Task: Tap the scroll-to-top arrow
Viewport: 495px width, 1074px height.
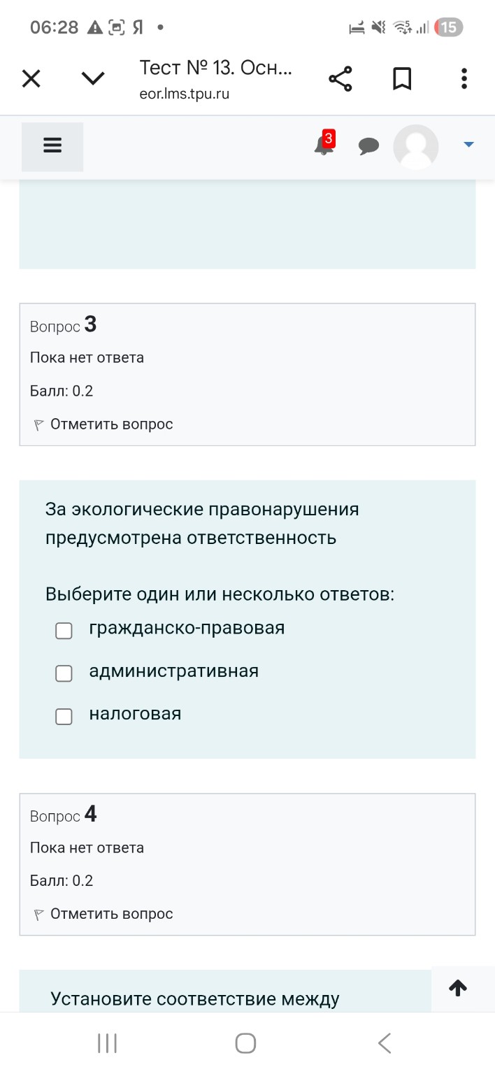Action: tap(458, 988)
